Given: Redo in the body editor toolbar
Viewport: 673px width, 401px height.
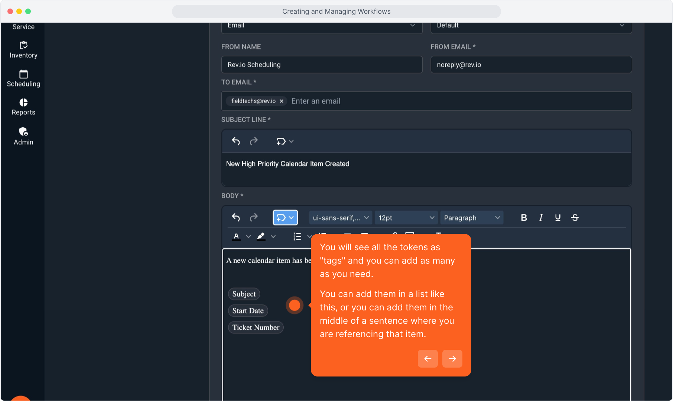Looking at the screenshot, I should [x=254, y=218].
